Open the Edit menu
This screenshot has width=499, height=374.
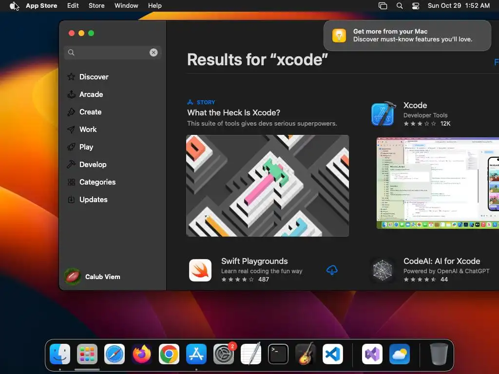coord(73,6)
